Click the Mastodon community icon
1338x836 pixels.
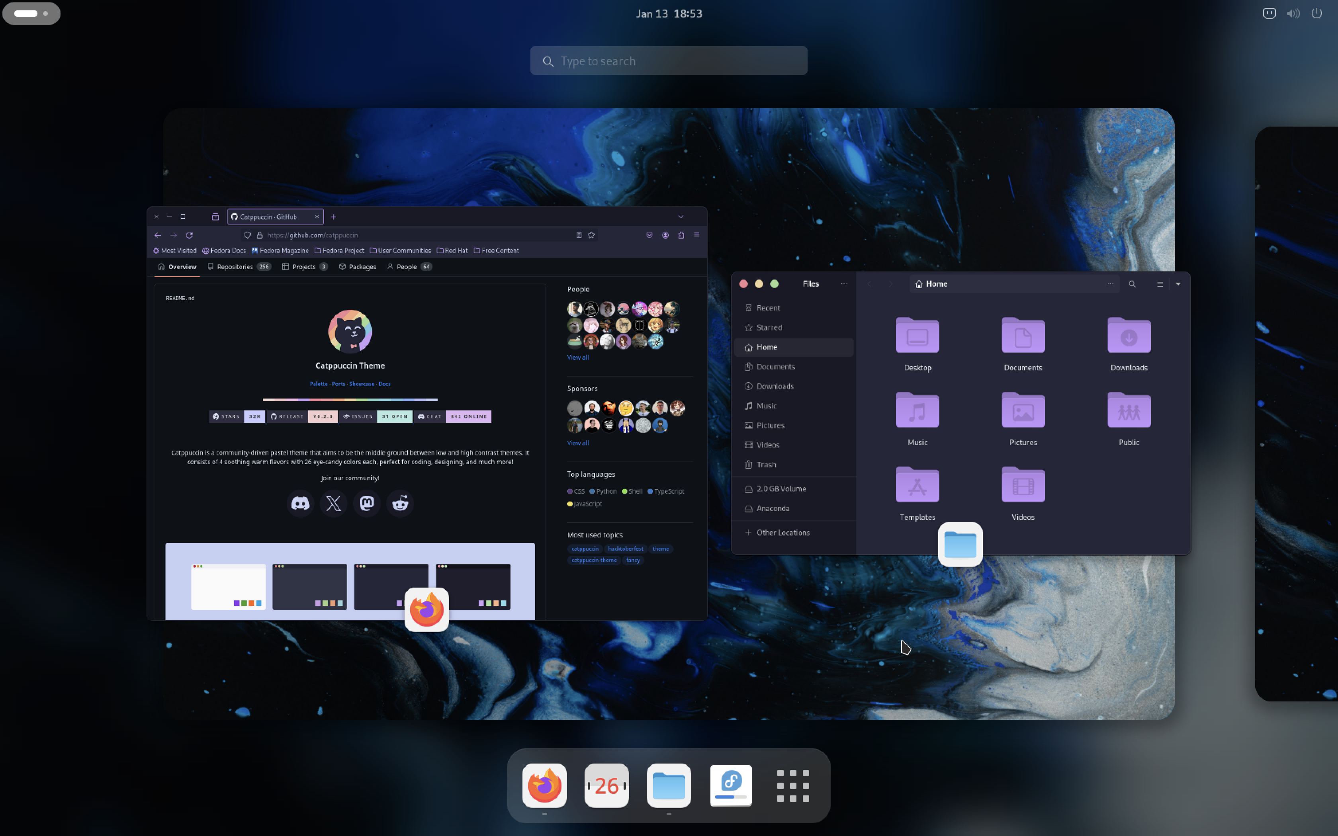(367, 503)
